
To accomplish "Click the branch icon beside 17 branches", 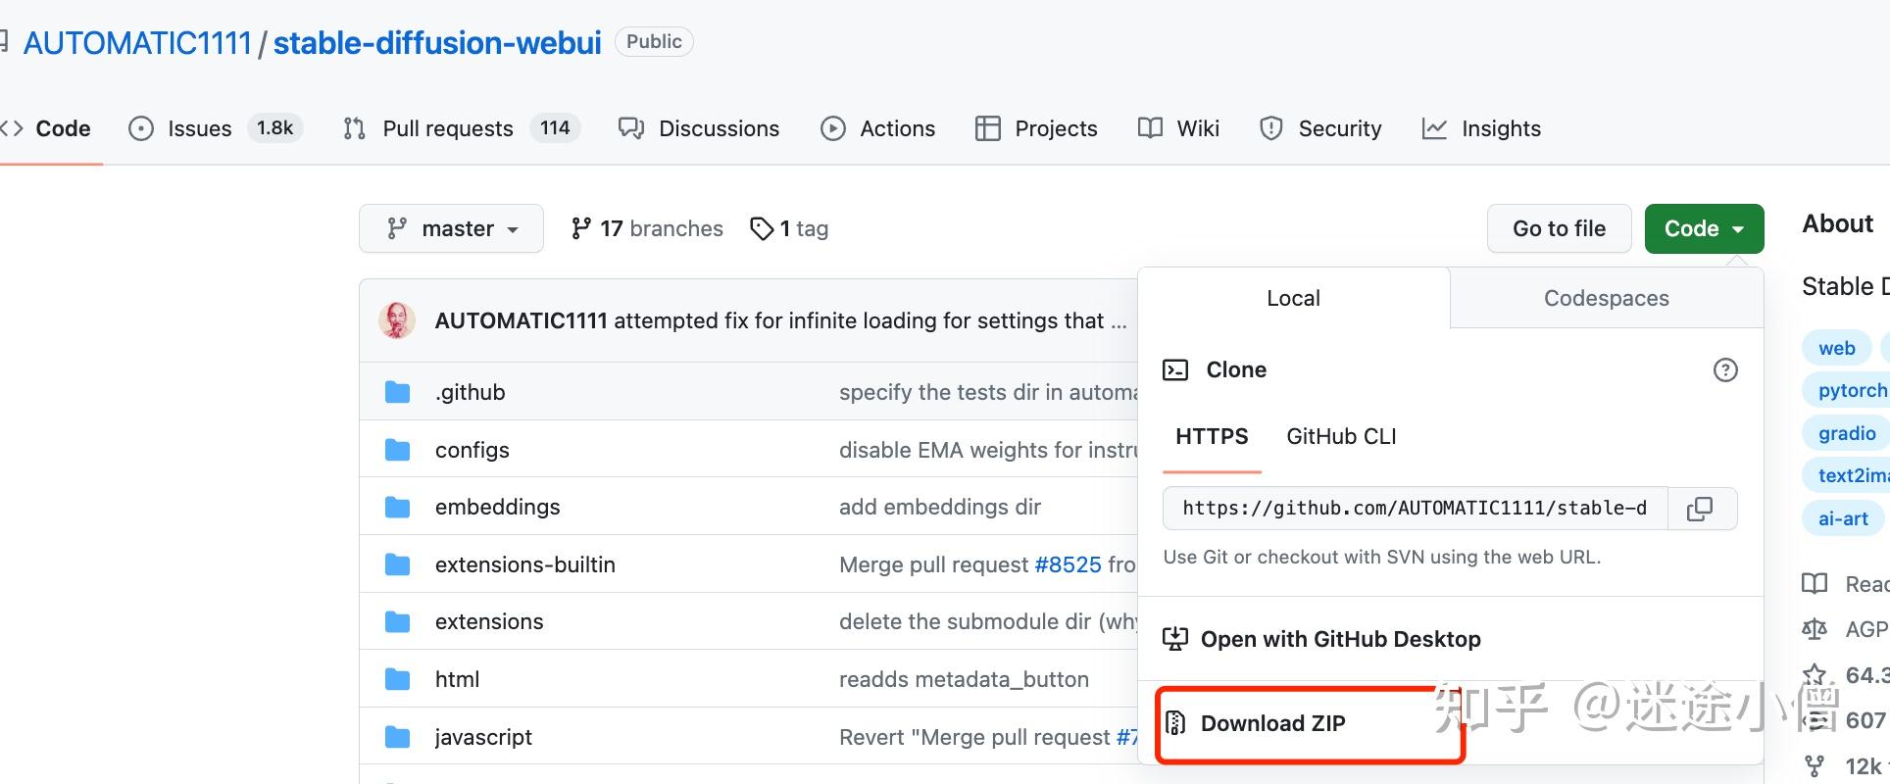I will [x=581, y=228].
